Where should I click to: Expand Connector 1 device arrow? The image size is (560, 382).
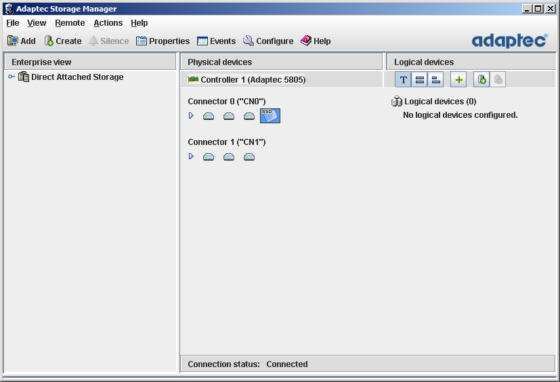(x=191, y=156)
